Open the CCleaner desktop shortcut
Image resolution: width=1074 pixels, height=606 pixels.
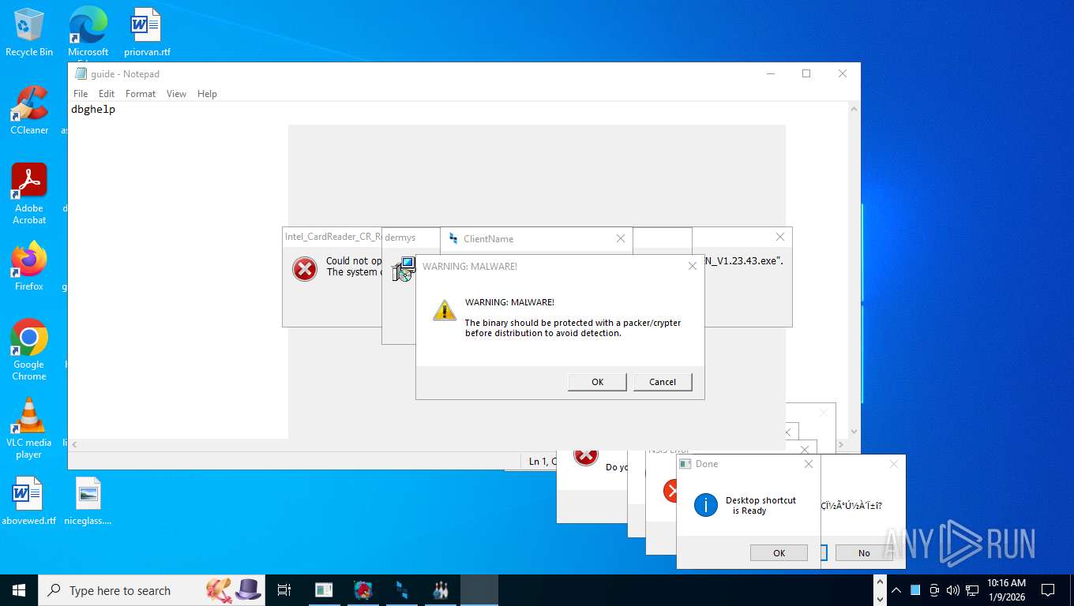(x=29, y=110)
